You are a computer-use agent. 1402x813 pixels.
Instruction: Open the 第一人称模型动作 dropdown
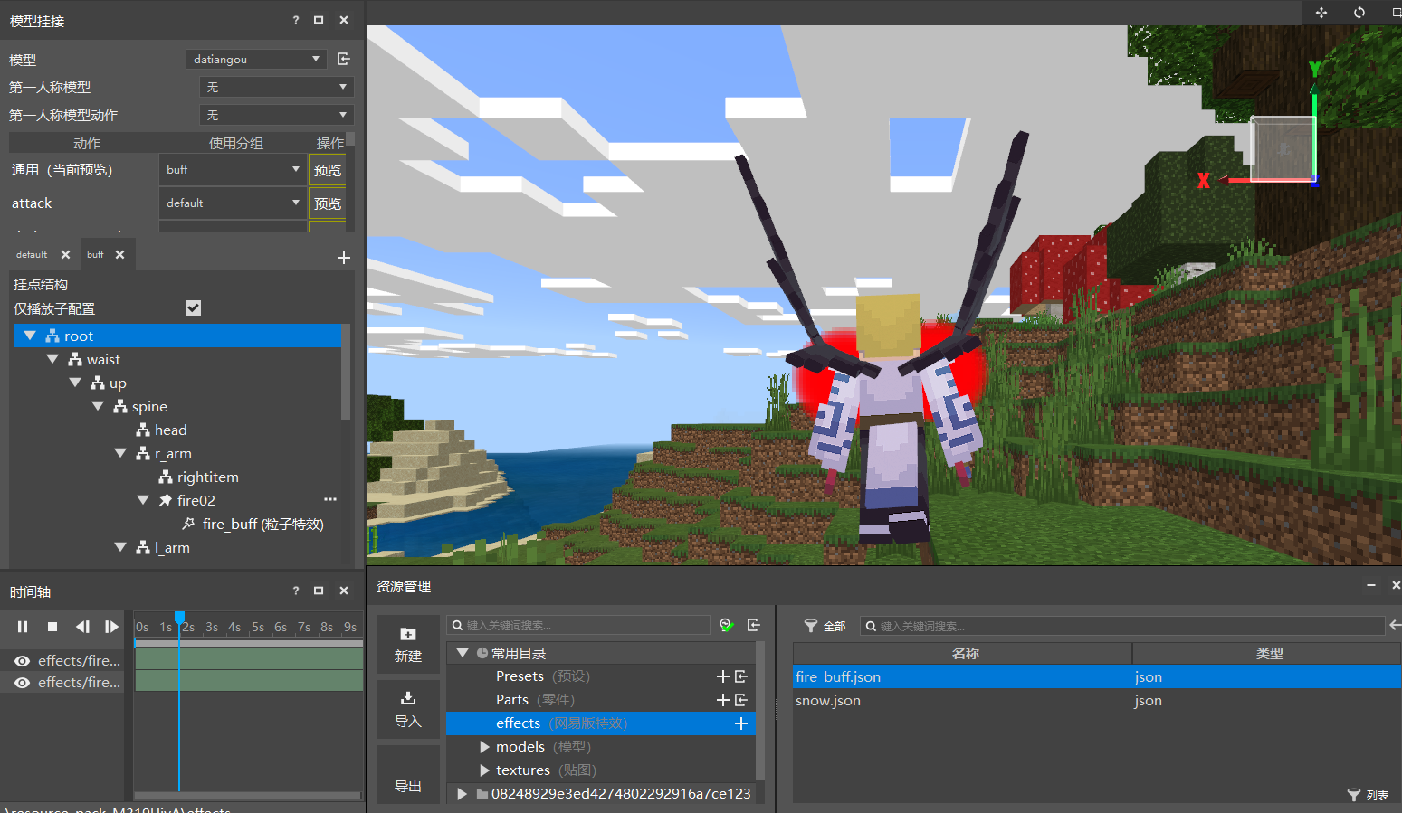pos(276,115)
